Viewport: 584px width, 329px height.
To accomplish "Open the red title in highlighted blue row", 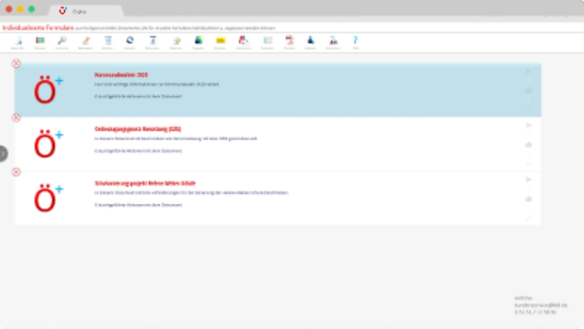I will tap(121, 75).
